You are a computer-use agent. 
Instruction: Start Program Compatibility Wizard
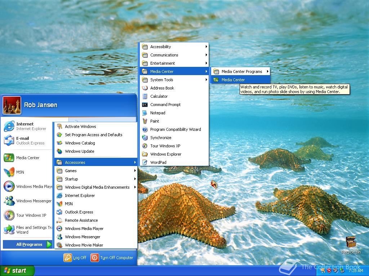[x=174, y=129]
